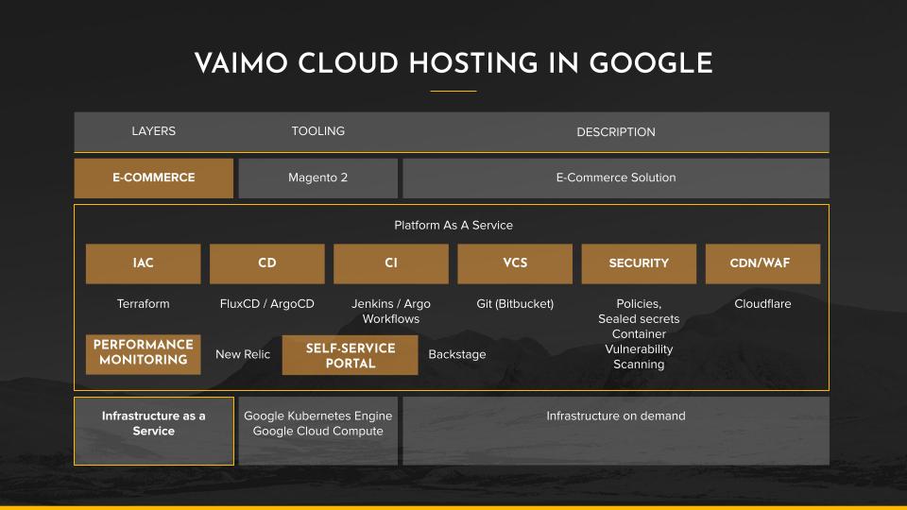Screen dimensions: 907x510
Task: Click the slide title 'VAIMO CLOUD HOSTING IN GOOGLE'
Action: [x=453, y=63]
